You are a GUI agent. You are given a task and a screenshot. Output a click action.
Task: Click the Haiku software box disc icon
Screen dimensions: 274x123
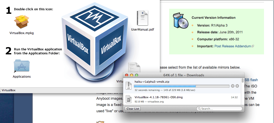click(x=181, y=21)
